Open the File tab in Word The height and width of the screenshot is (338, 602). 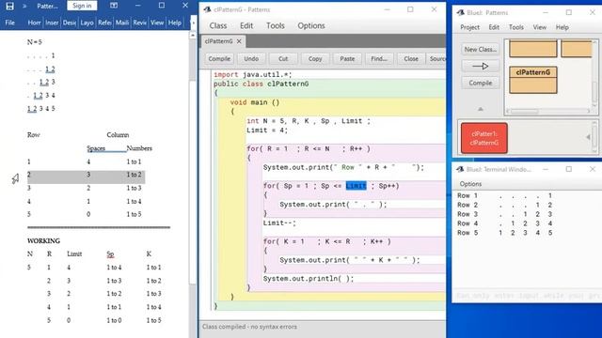(x=10, y=23)
